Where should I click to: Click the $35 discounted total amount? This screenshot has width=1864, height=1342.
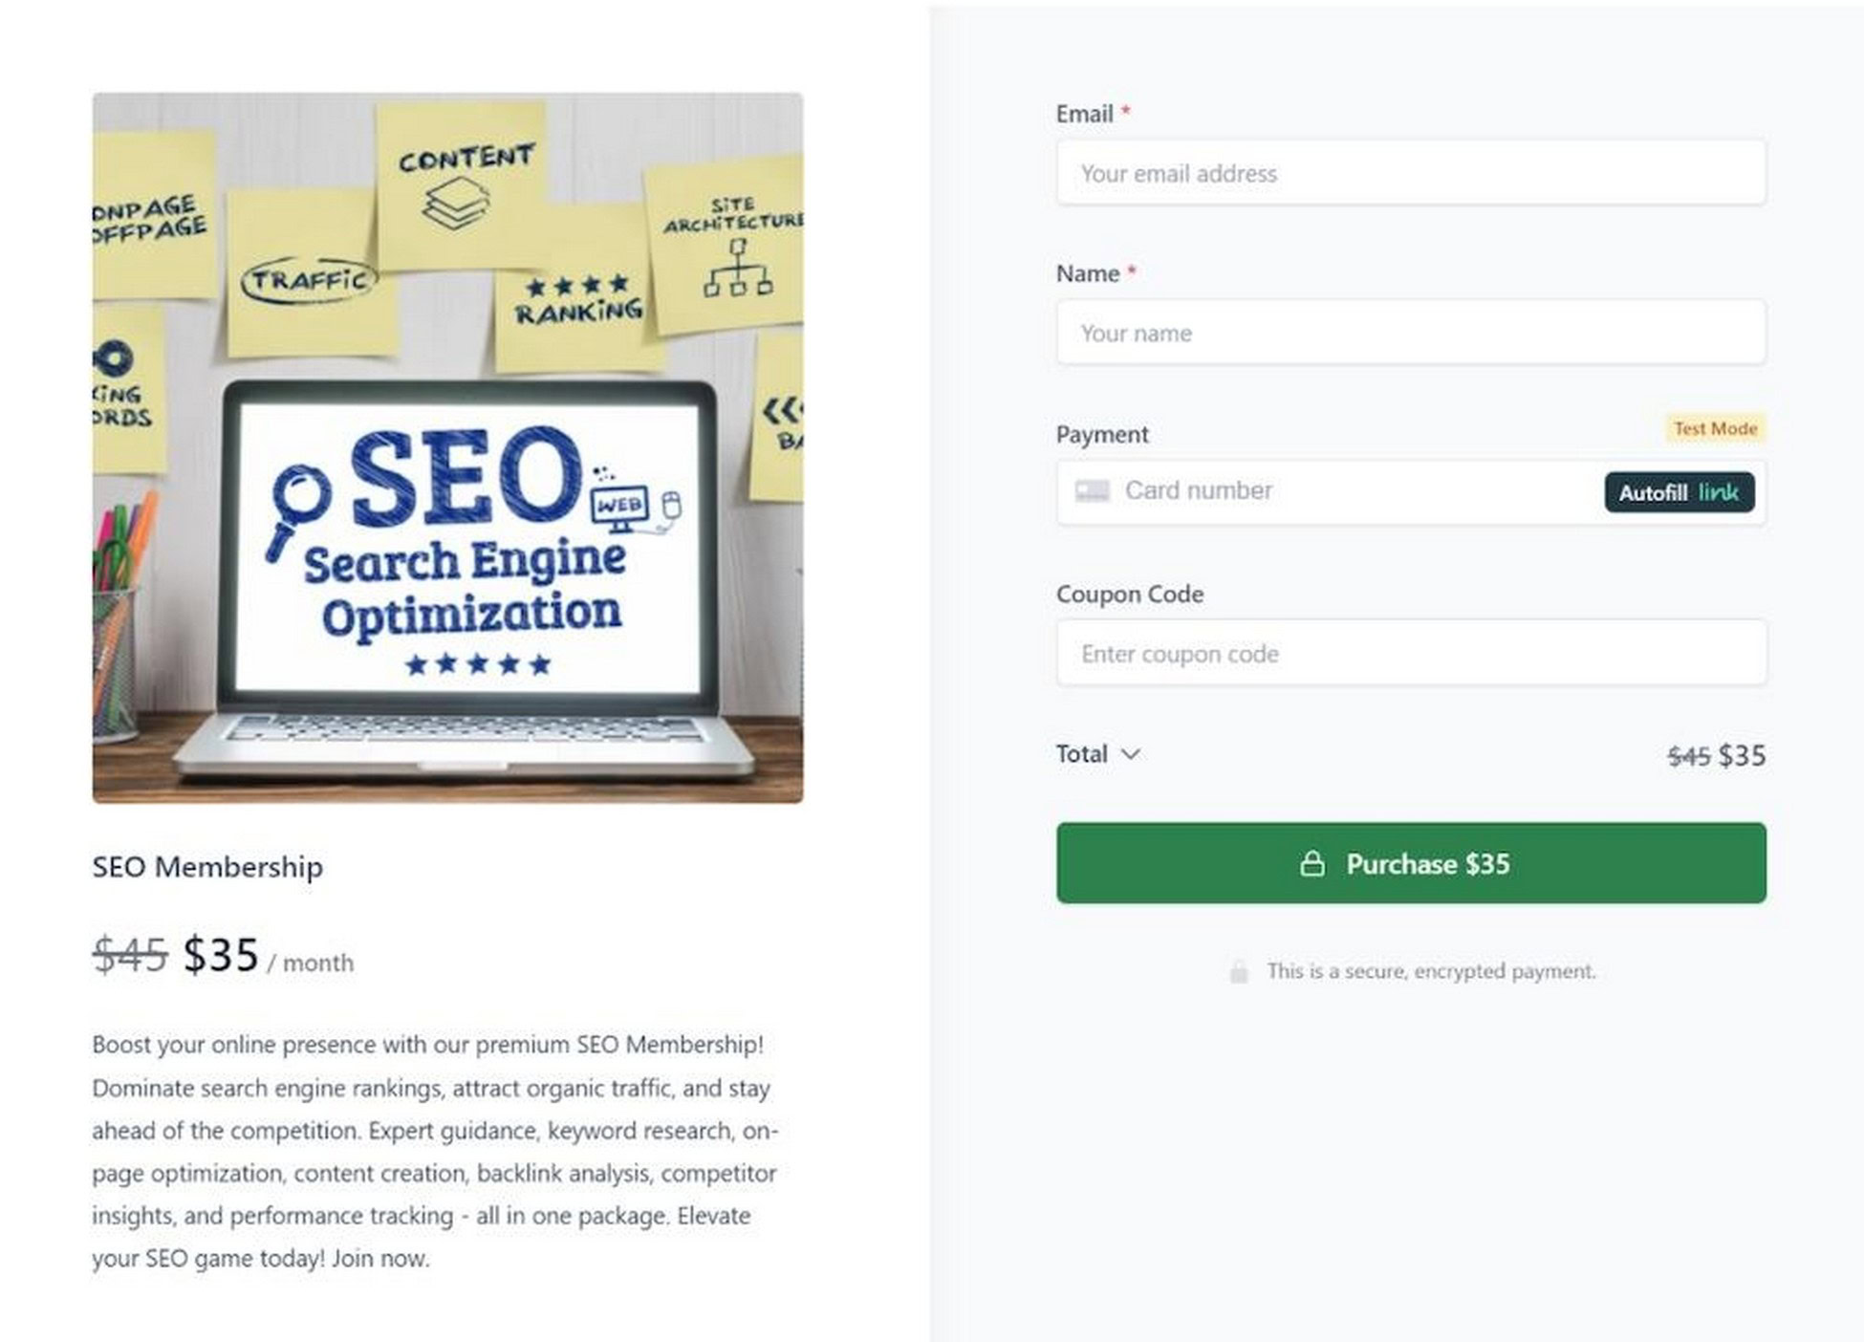[1742, 755]
